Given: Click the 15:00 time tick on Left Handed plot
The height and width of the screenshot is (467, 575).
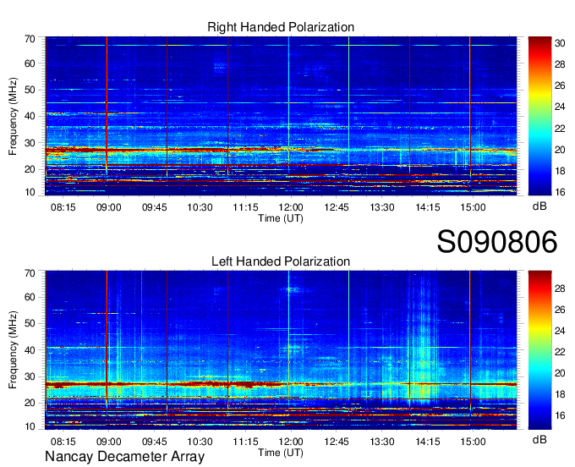Looking at the screenshot, I should point(473,442).
